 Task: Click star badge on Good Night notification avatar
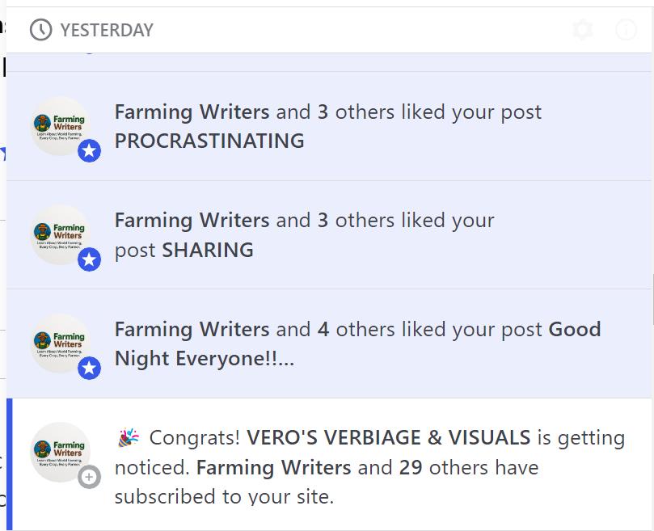coord(89,368)
